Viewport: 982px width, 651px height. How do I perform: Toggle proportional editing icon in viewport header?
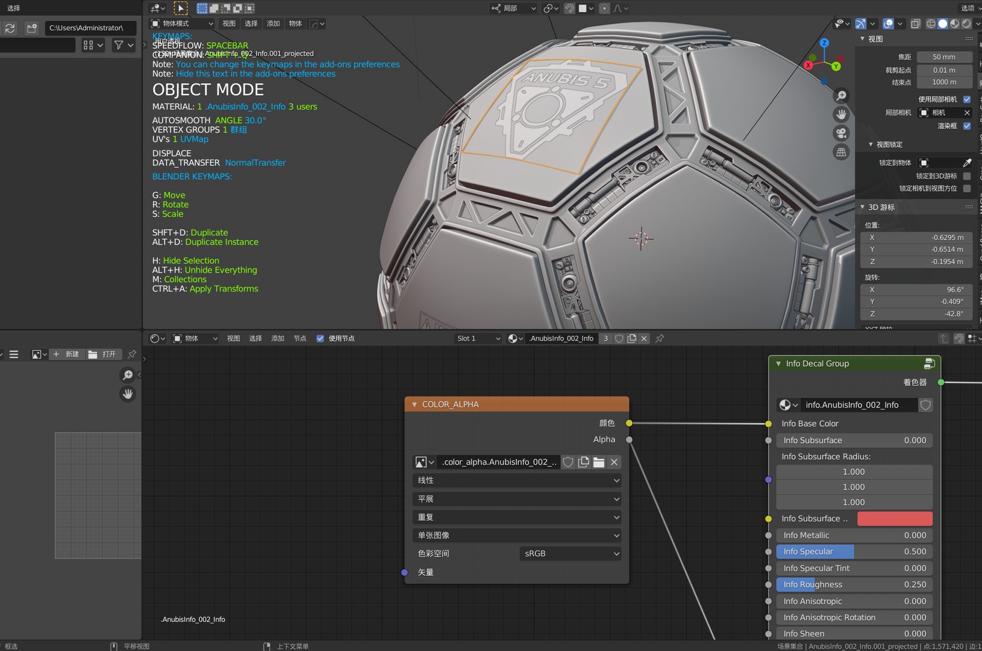[x=604, y=8]
